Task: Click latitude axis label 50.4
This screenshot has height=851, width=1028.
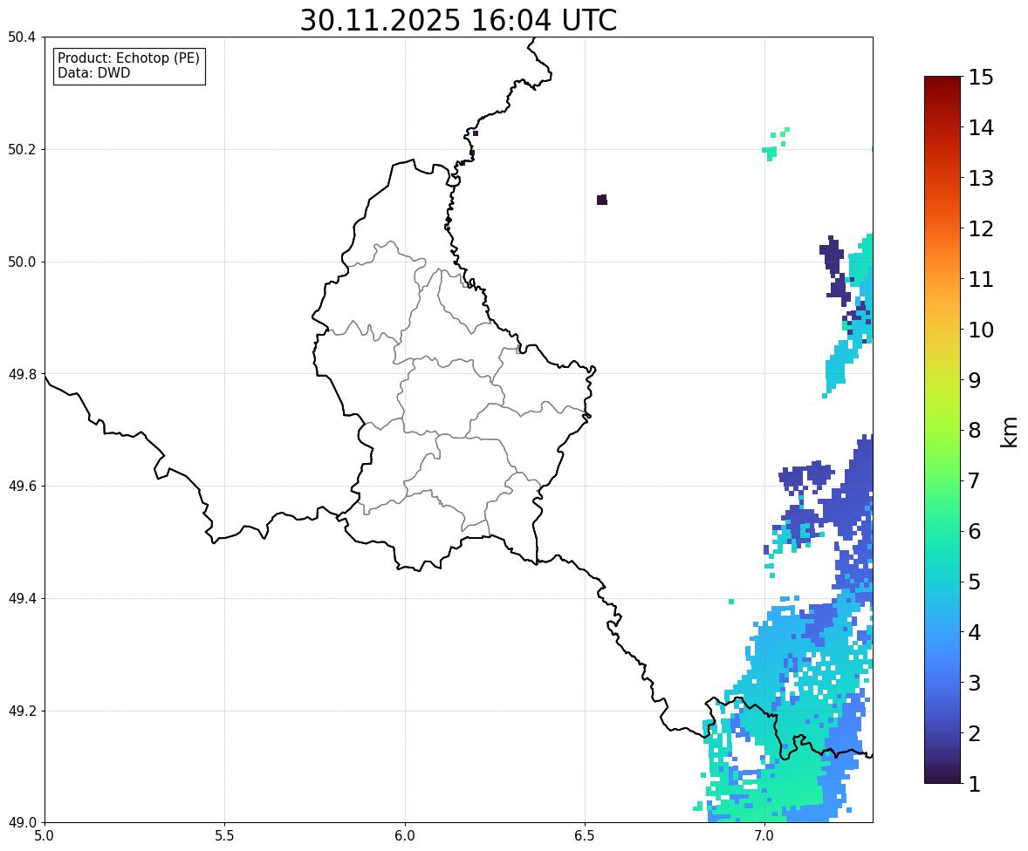Action: point(22,37)
